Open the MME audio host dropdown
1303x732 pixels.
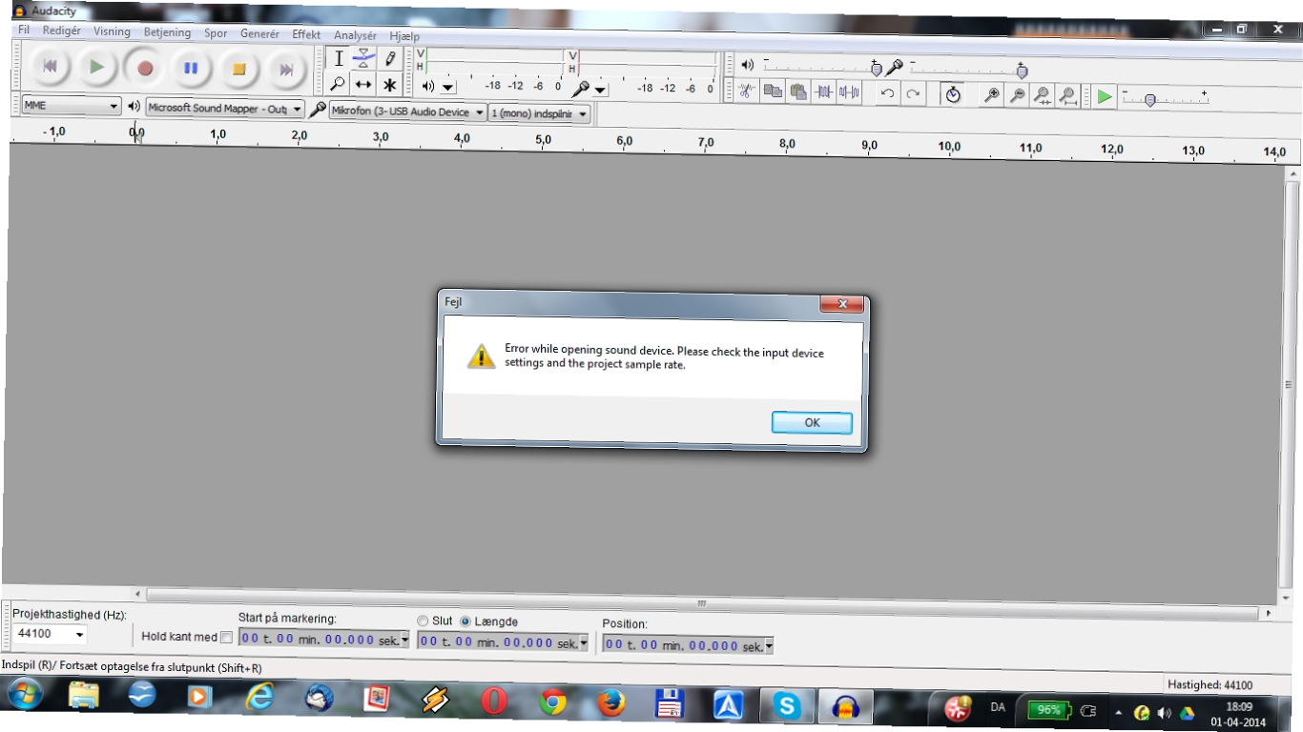(72, 106)
